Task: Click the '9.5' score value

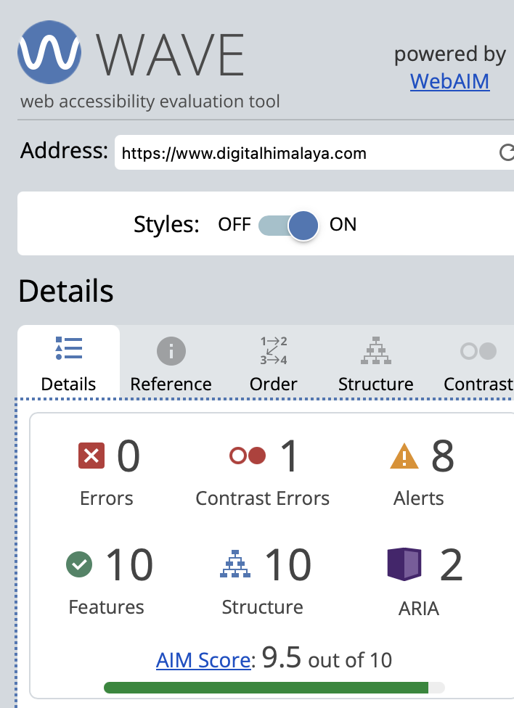Action: tap(281, 657)
